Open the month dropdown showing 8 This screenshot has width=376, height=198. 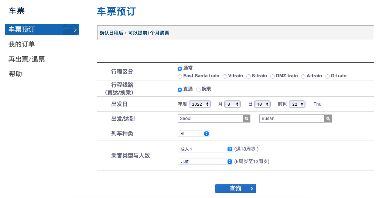233,104
